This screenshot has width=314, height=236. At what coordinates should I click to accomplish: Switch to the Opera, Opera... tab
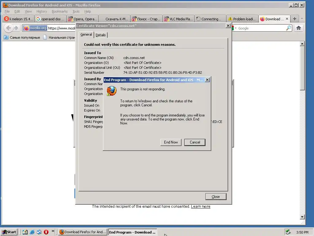point(82,19)
